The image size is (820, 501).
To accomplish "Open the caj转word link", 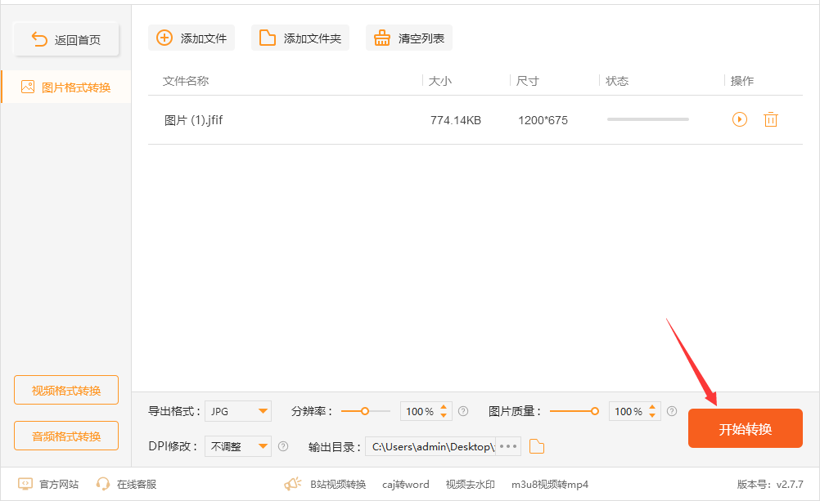I will [x=405, y=485].
